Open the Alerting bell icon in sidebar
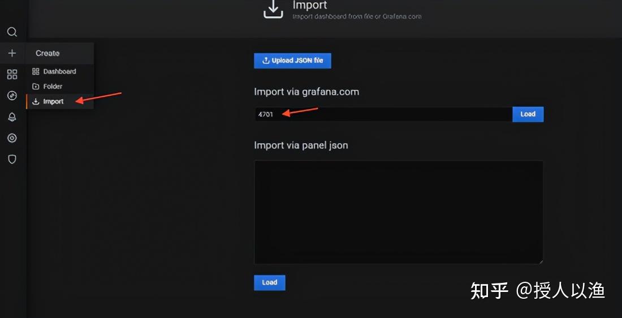 (x=12, y=117)
